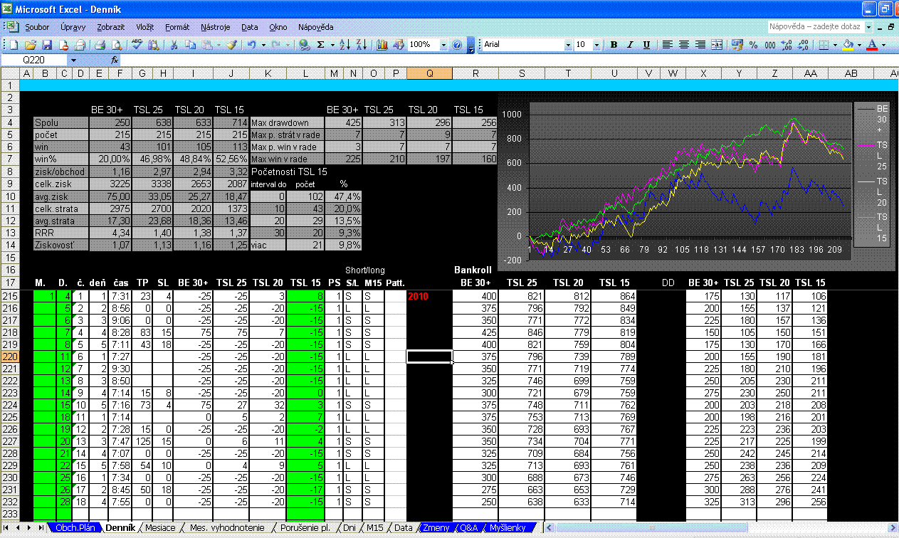The image size is (899, 538).
Task: Open the Vložit menu
Action: (x=144, y=27)
